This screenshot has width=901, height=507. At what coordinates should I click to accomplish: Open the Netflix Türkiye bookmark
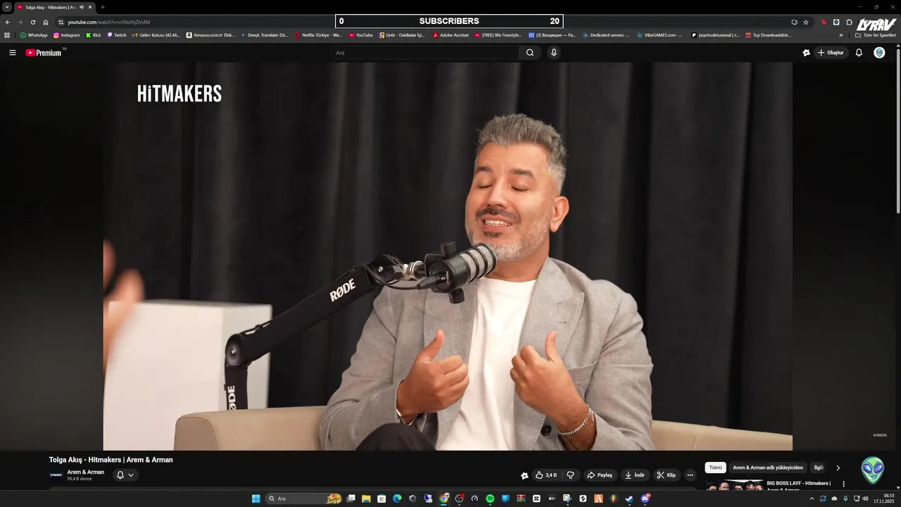[x=318, y=35]
